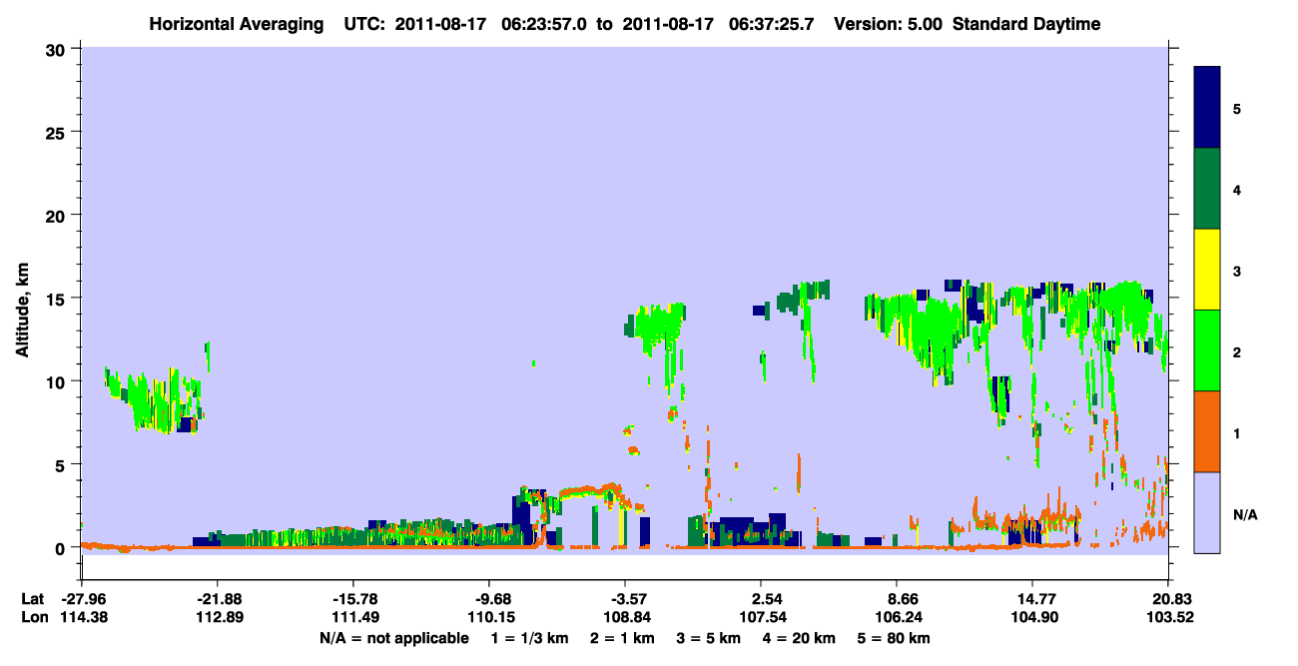Click the longitude value 107.54

tap(761, 617)
